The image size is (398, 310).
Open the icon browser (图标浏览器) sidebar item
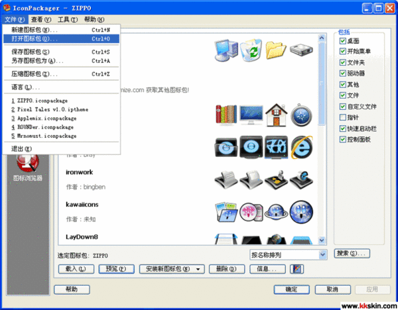point(28,168)
